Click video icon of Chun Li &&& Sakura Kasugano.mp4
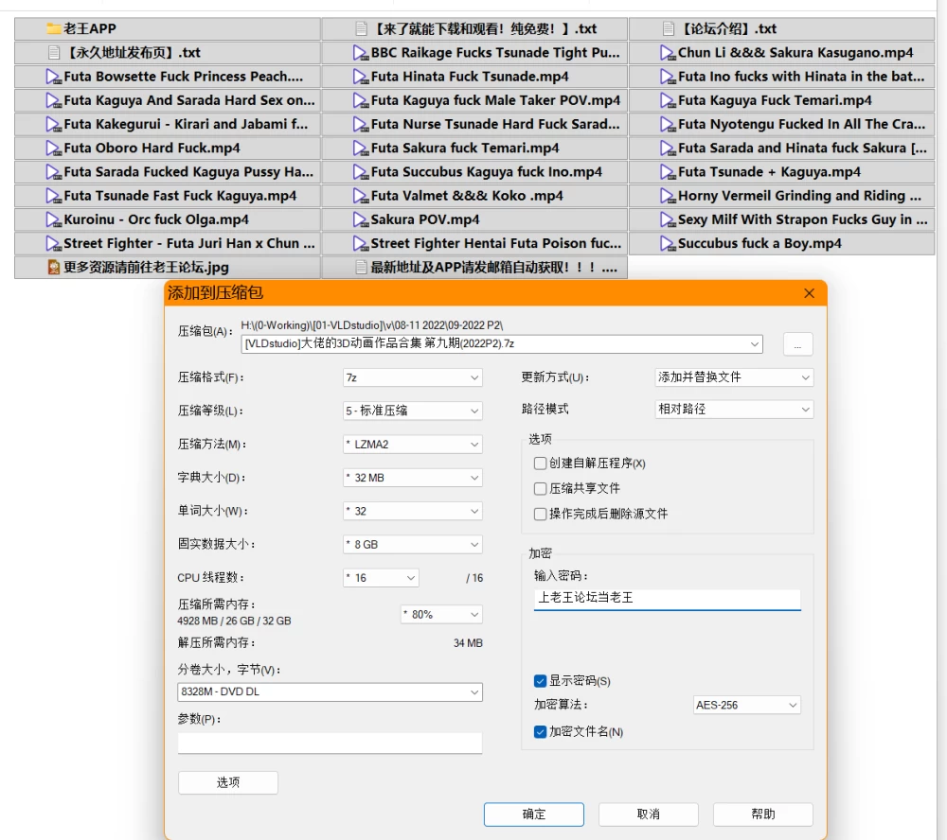This screenshot has height=840, width=947. coord(668,53)
